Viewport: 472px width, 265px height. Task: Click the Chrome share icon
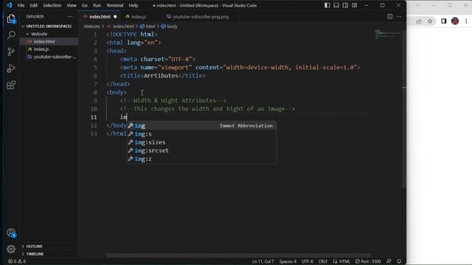[x=419, y=21]
